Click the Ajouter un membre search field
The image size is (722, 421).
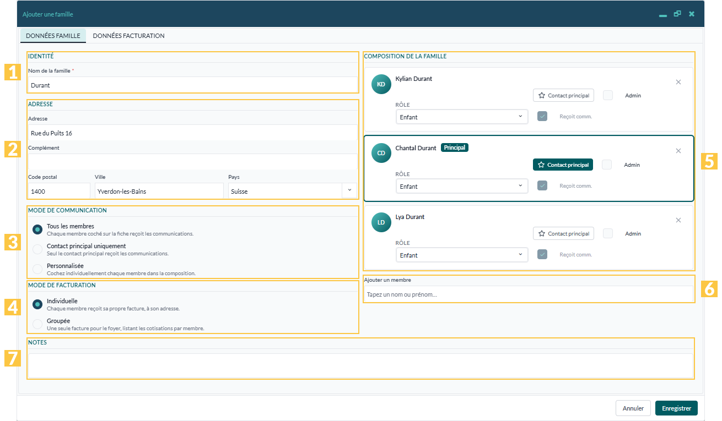click(529, 294)
